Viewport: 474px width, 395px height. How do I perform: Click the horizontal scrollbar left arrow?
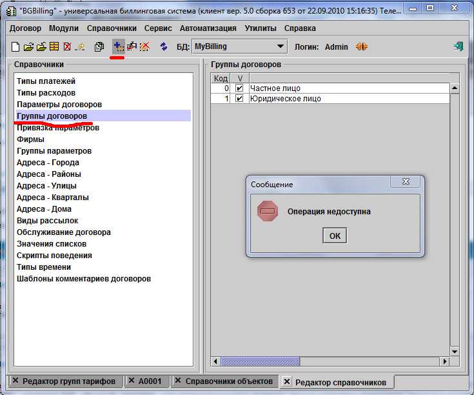point(215,361)
